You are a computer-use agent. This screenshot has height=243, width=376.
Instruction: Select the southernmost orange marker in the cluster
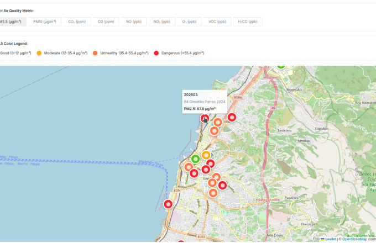[213, 193]
